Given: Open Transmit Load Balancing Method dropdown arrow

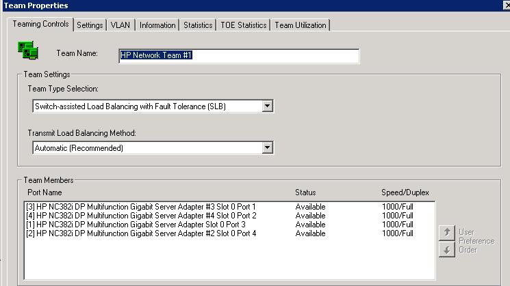Looking at the screenshot, I should [x=267, y=148].
